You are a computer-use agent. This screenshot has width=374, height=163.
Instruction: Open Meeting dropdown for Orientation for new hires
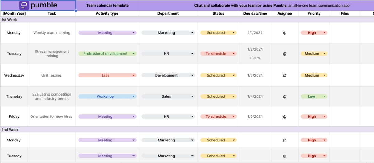[107, 116]
